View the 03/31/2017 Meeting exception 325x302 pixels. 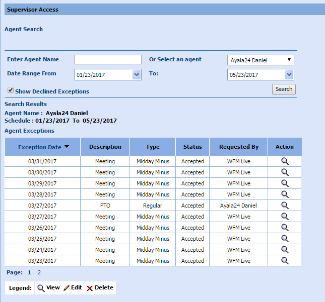285,161
